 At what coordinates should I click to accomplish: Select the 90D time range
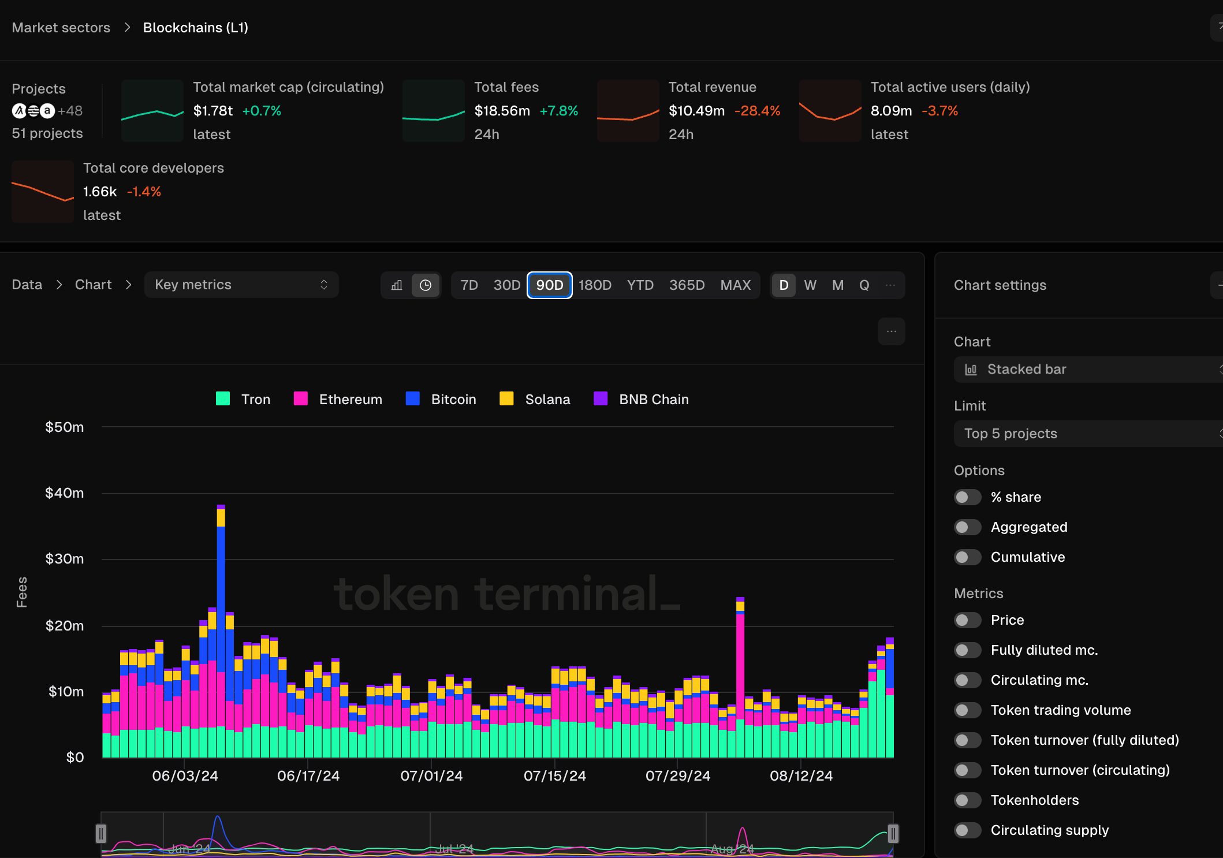coord(550,285)
